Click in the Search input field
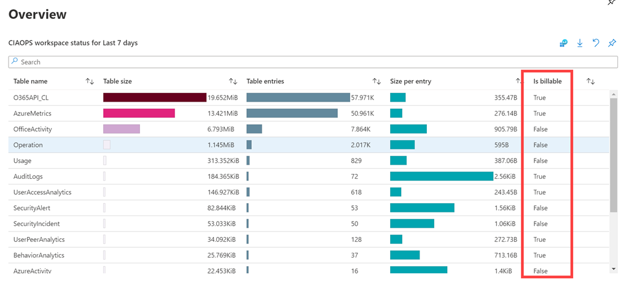Image resolution: width=629 pixels, height=281 pixels. (x=307, y=62)
